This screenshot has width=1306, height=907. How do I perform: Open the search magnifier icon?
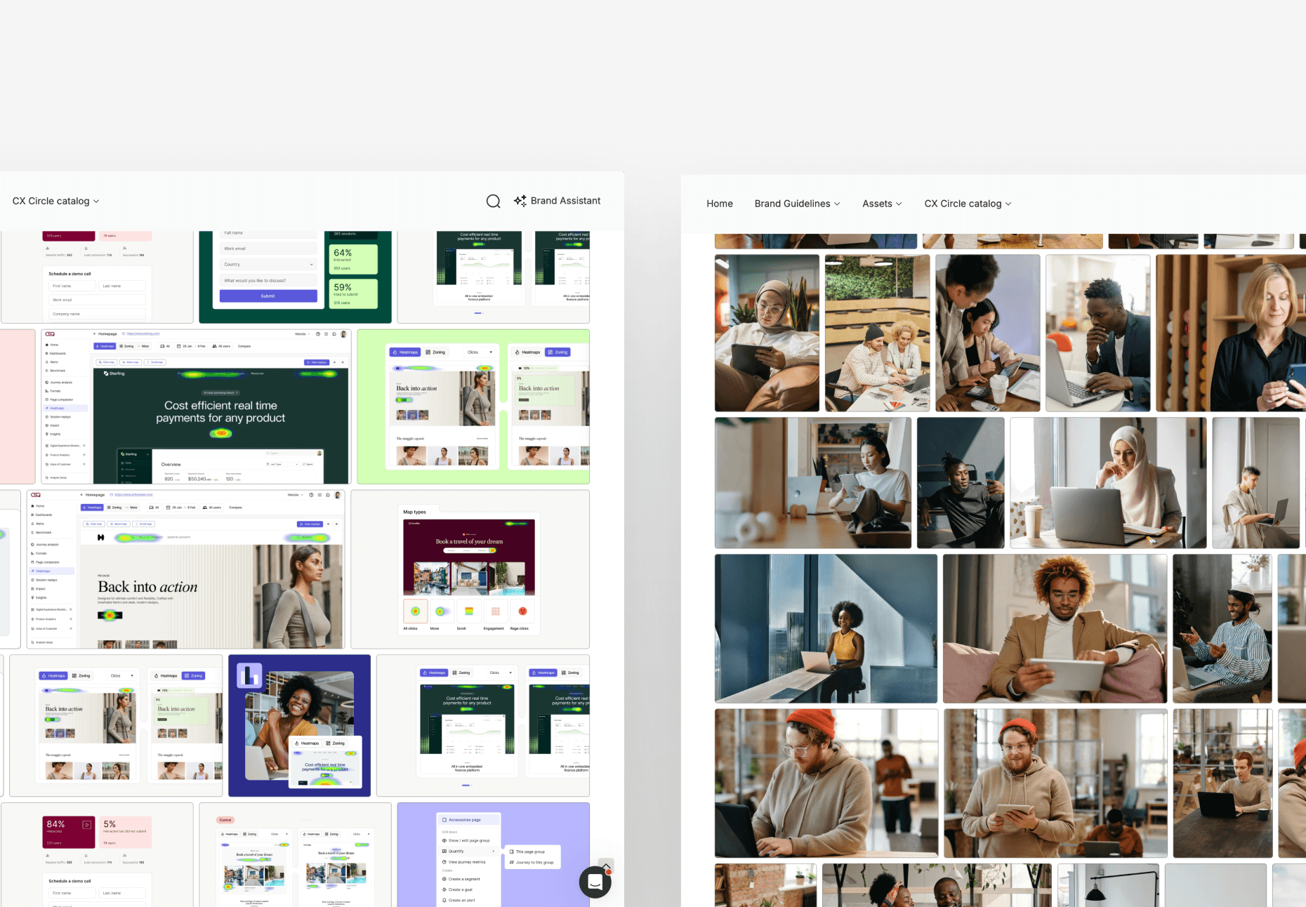(494, 201)
